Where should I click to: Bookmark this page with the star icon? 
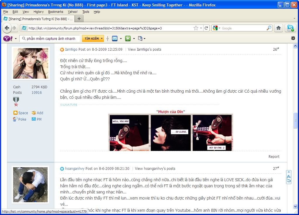196,28
